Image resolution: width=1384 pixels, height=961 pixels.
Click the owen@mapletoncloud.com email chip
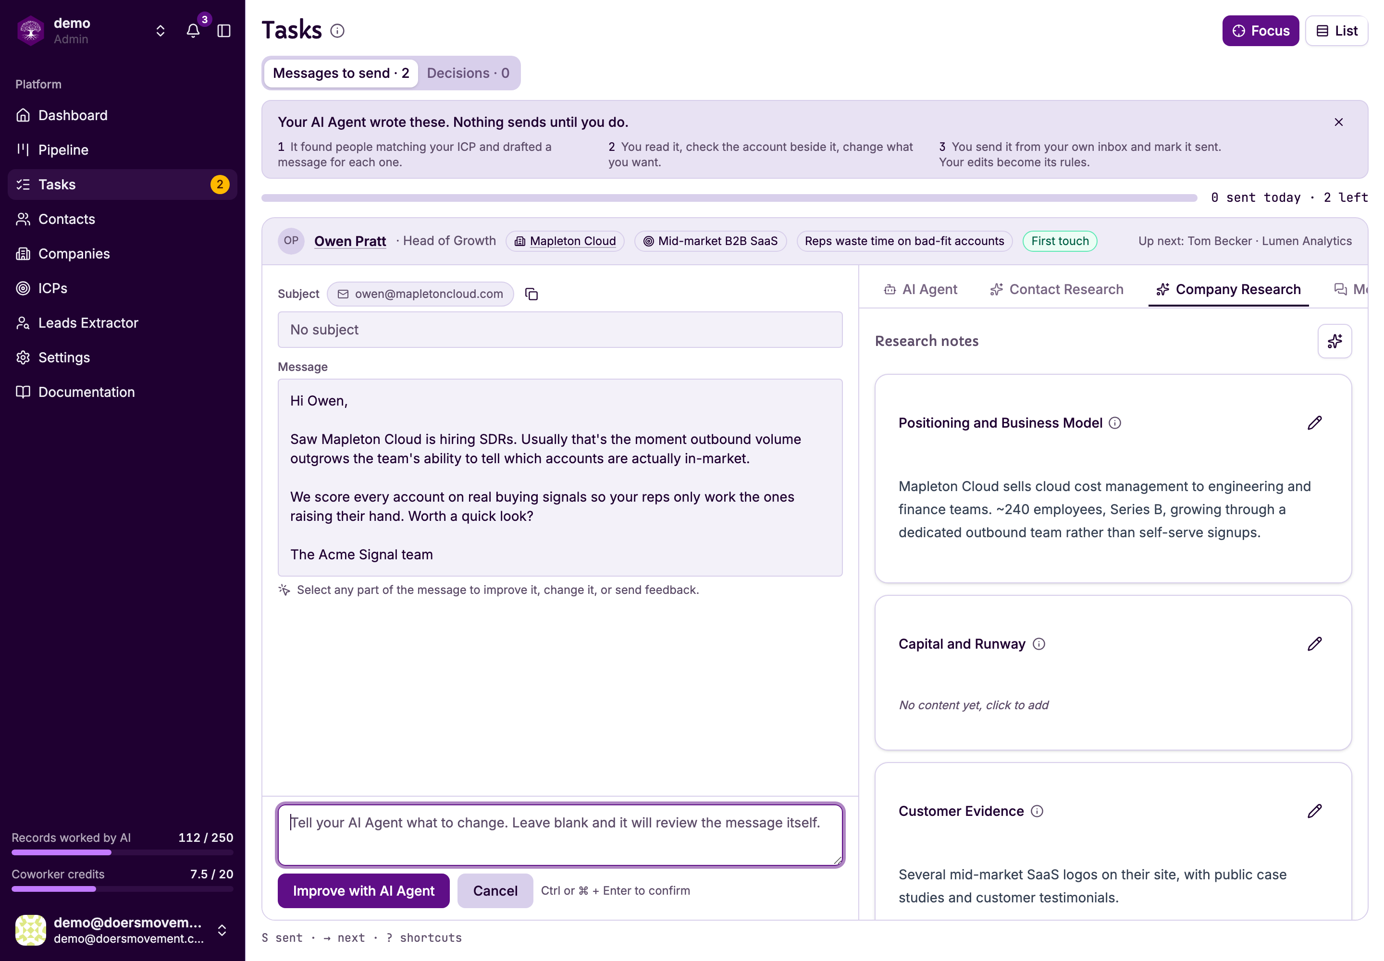(420, 294)
